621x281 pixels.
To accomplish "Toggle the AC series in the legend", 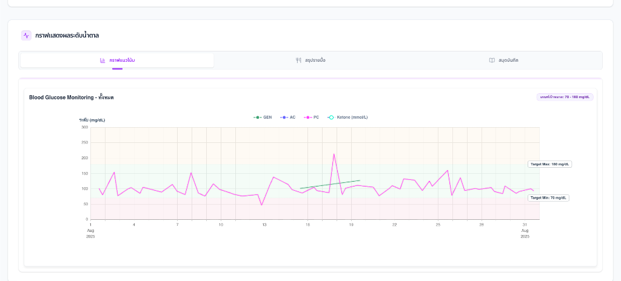I will [288, 117].
